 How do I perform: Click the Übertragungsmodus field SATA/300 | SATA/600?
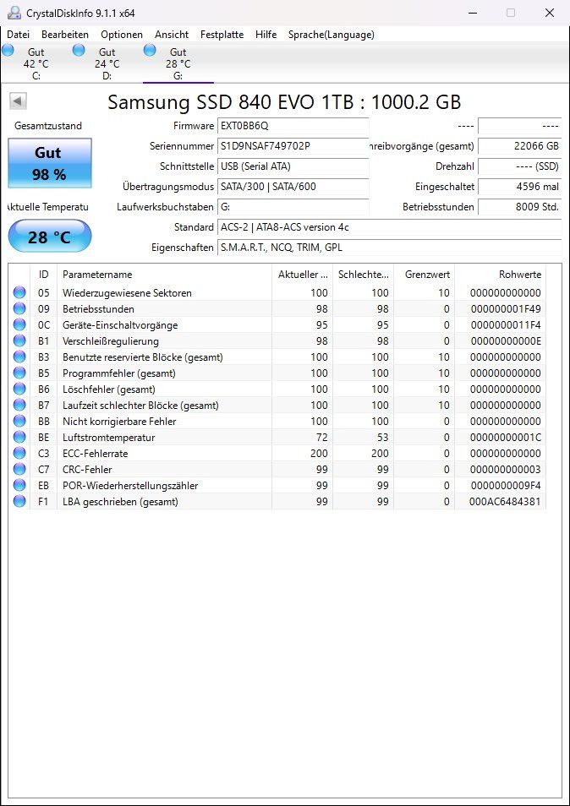tap(293, 187)
